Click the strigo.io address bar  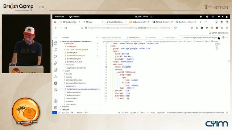point(130,28)
